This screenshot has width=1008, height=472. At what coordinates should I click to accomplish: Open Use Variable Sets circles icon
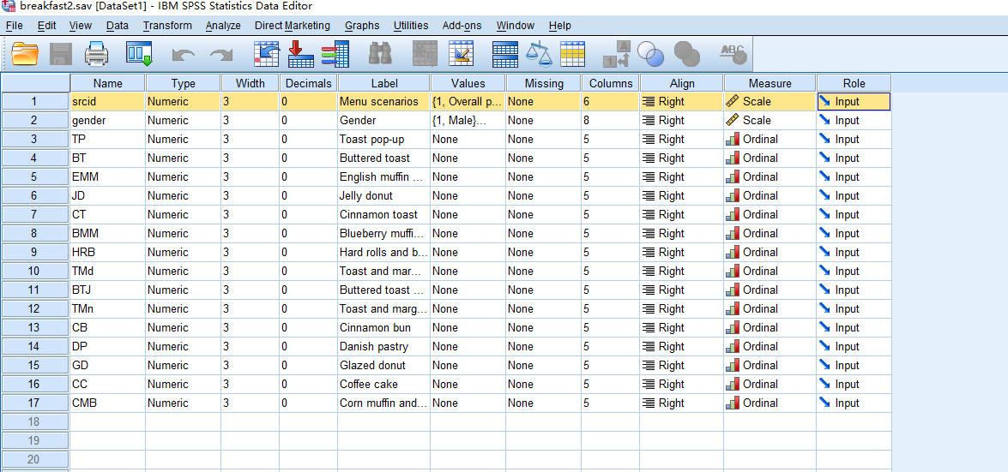[650, 54]
